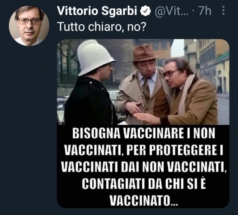The width and height of the screenshot is (238, 215).
Task: Click the trench coat and striped tie
Action: tap(143, 94)
